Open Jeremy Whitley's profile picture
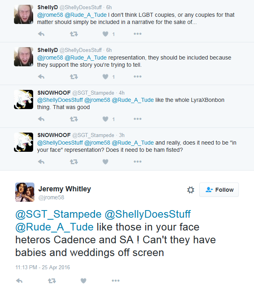 coord(25,192)
